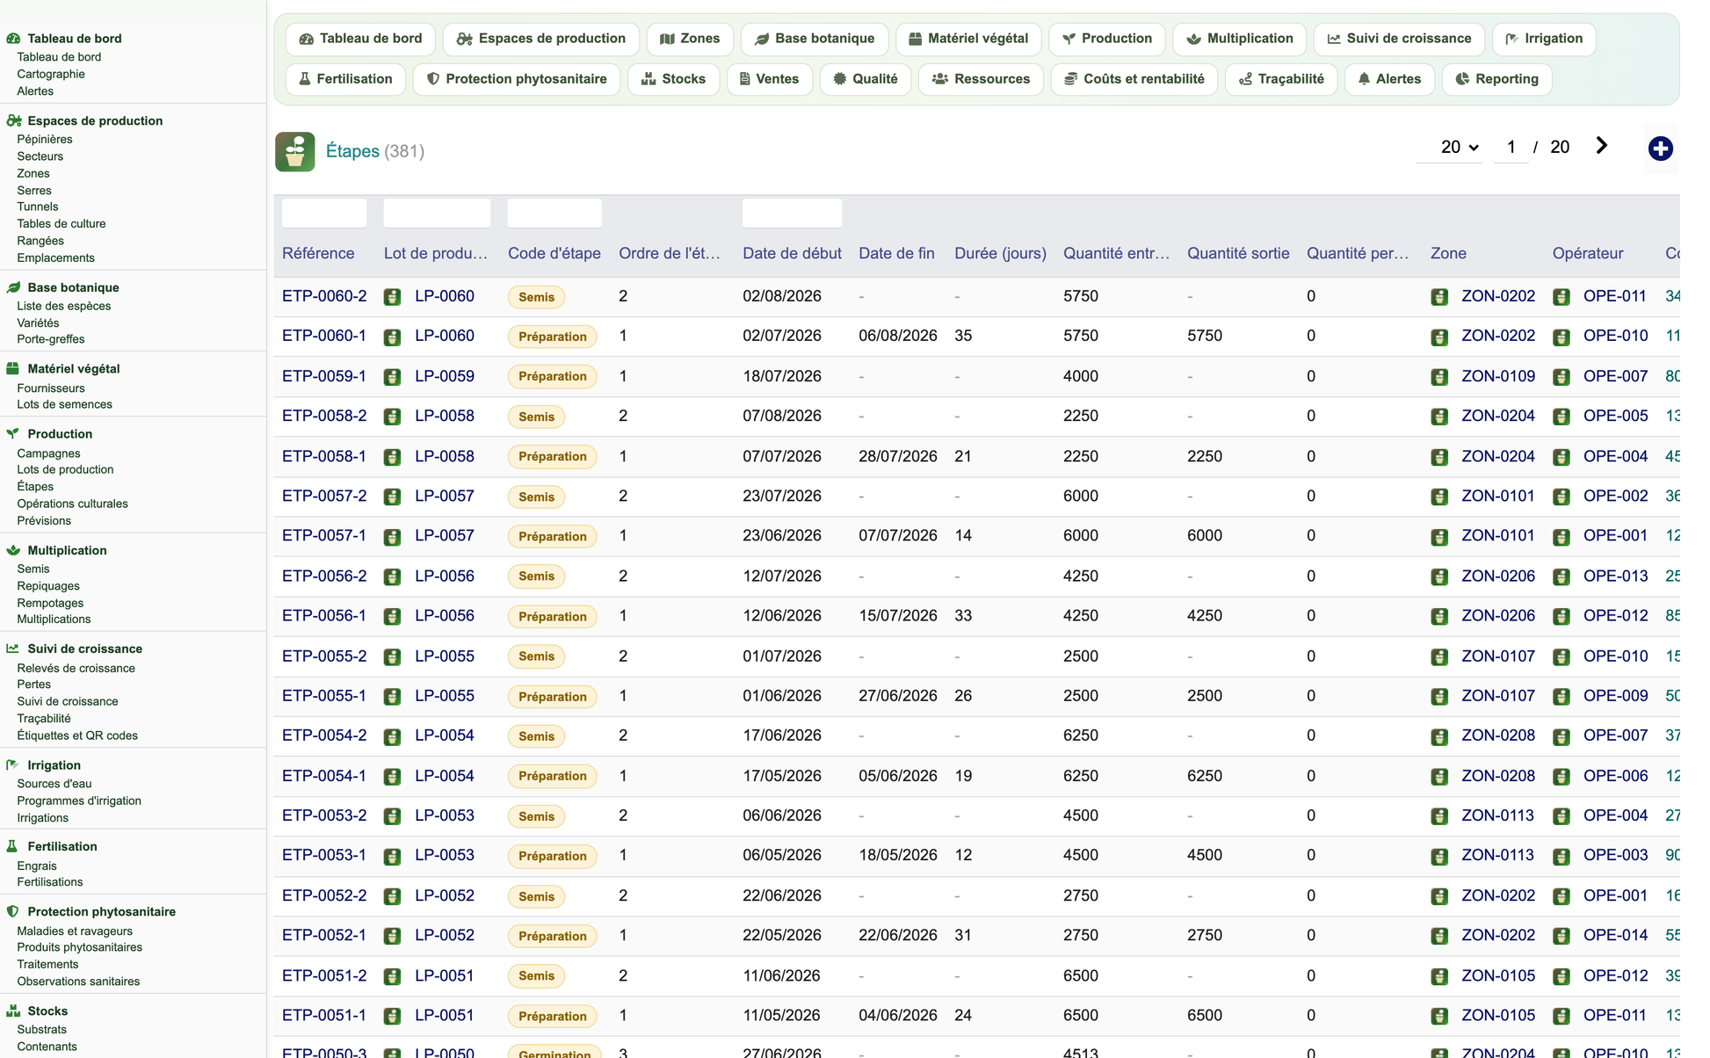Click the Fertilisation flask sidebar icon

(12, 846)
